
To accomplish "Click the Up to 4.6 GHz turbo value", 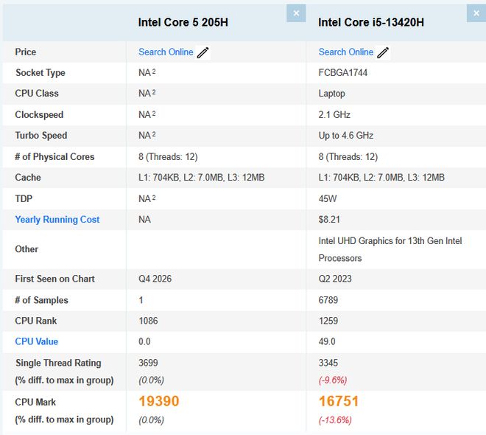I will tap(346, 136).
